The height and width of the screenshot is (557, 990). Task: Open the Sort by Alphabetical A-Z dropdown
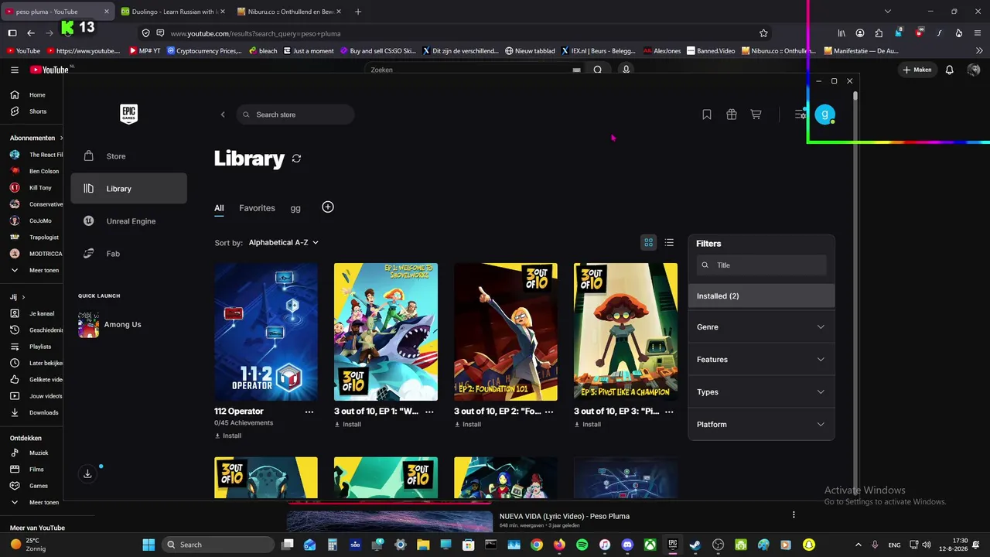284,243
